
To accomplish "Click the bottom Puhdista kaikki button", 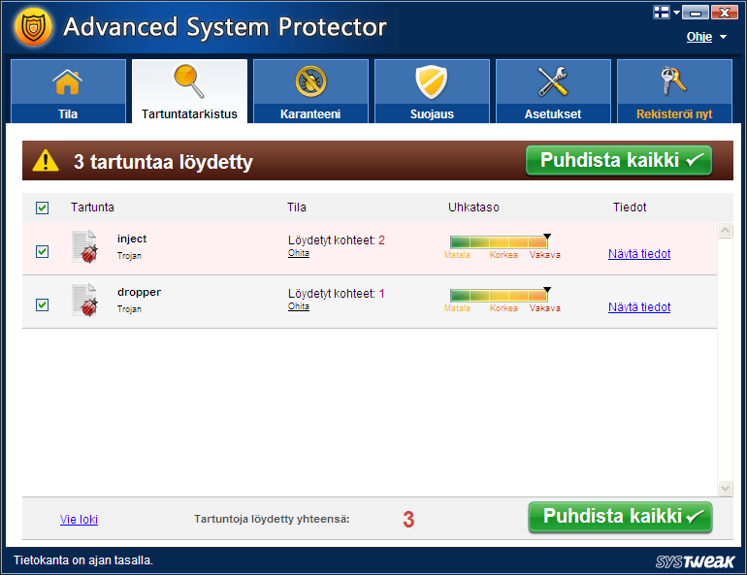I will [620, 517].
